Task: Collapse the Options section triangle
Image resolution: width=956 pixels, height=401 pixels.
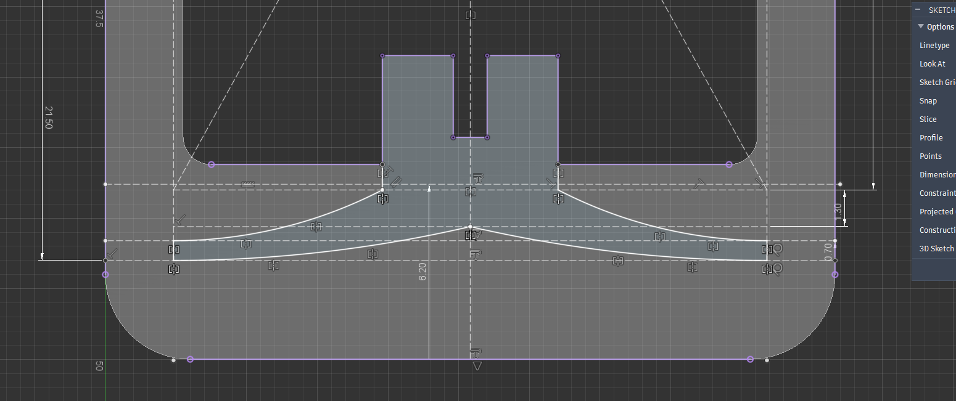Action: 921,26
